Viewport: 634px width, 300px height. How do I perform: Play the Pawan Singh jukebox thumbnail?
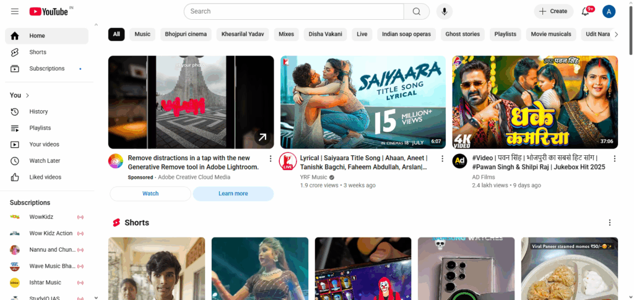click(535, 102)
